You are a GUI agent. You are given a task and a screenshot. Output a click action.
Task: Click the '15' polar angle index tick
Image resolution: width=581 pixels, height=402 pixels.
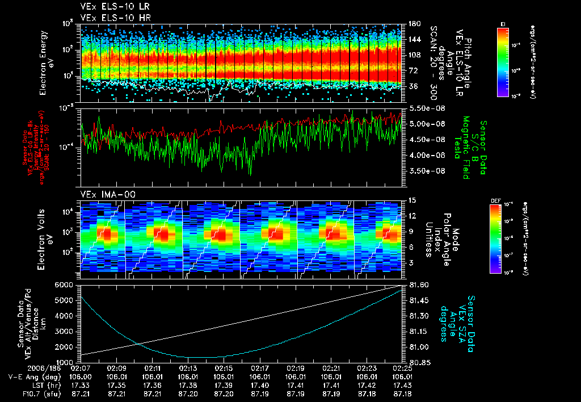click(x=412, y=200)
